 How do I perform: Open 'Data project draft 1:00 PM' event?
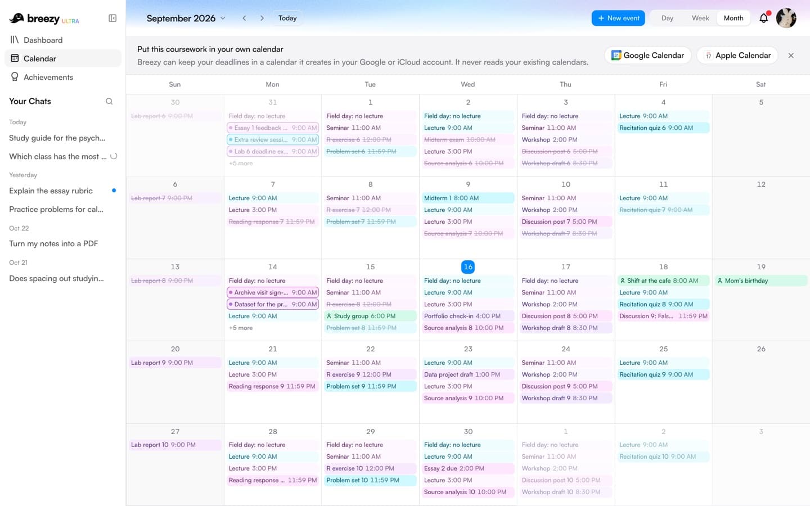pos(468,374)
